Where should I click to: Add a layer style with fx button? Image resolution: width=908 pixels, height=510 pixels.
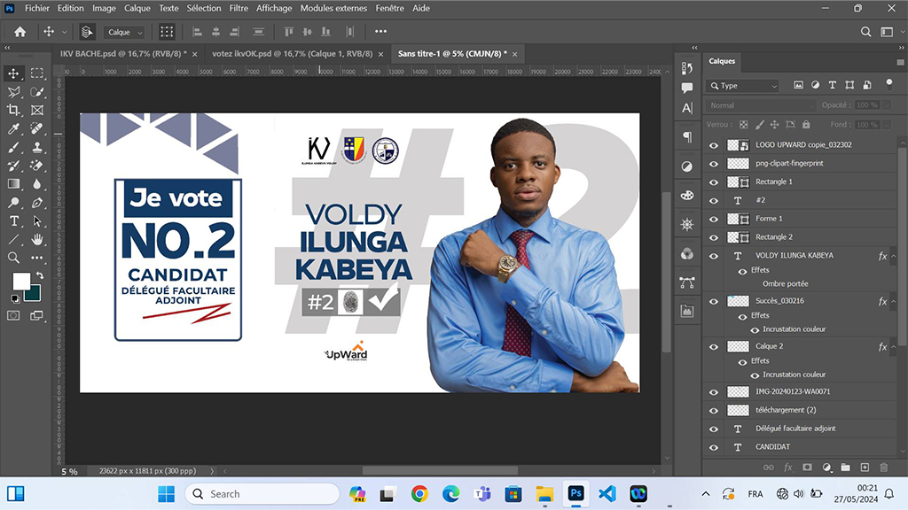[788, 467]
